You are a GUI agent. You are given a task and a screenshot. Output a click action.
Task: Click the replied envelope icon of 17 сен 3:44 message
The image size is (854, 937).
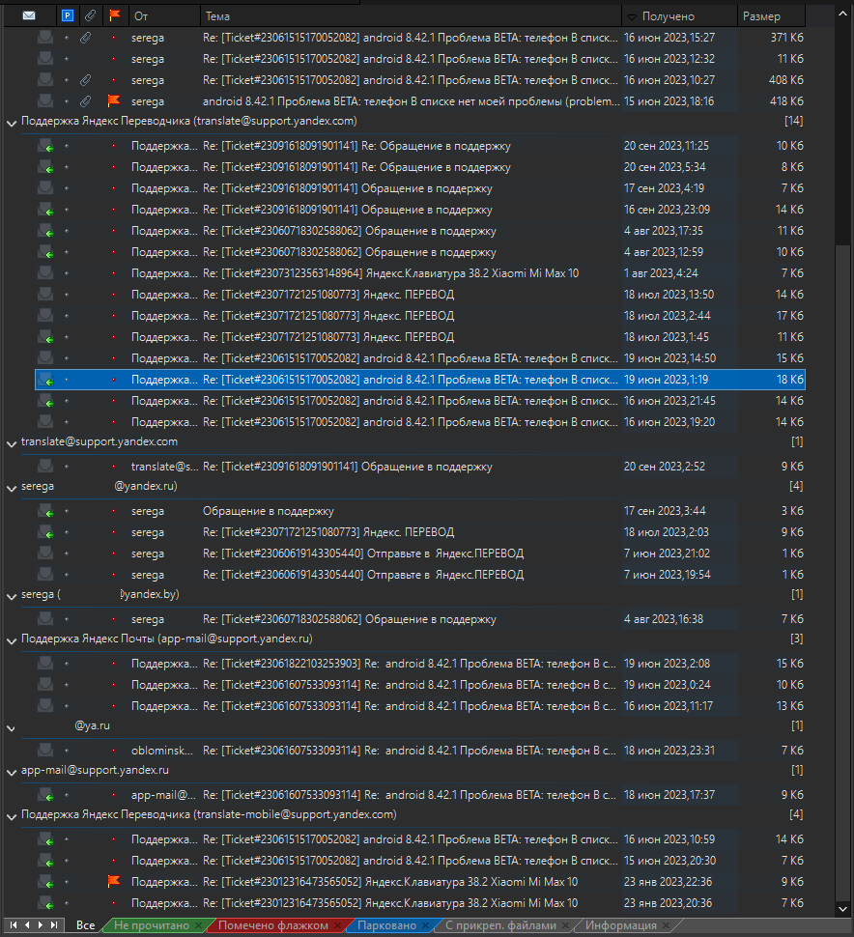click(45, 511)
